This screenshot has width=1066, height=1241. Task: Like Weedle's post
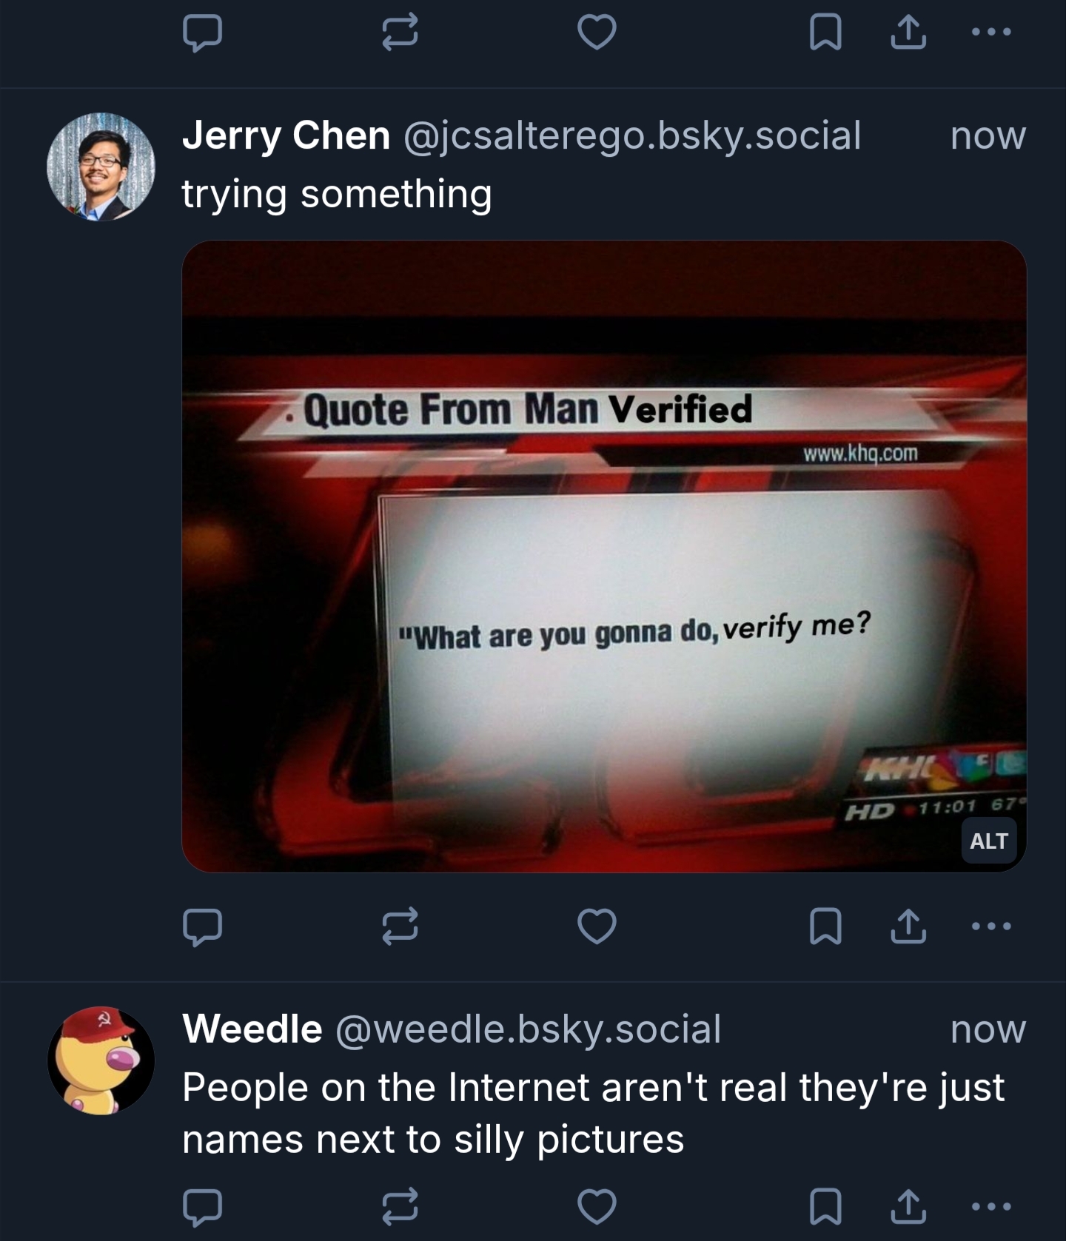pyautogui.click(x=597, y=1207)
